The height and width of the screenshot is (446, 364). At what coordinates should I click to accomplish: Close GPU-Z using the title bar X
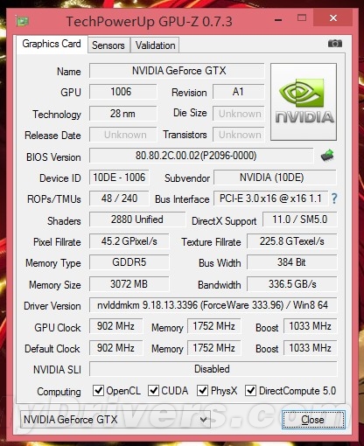333,18
